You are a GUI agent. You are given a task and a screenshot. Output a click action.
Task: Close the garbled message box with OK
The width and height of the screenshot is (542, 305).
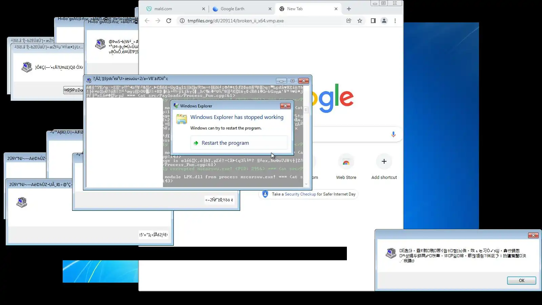pyautogui.click(x=521, y=281)
